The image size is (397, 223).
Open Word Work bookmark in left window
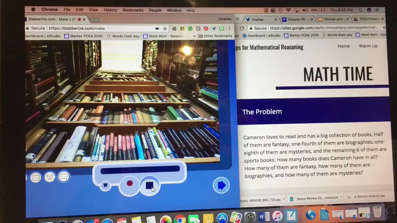pyautogui.click(x=163, y=36)
